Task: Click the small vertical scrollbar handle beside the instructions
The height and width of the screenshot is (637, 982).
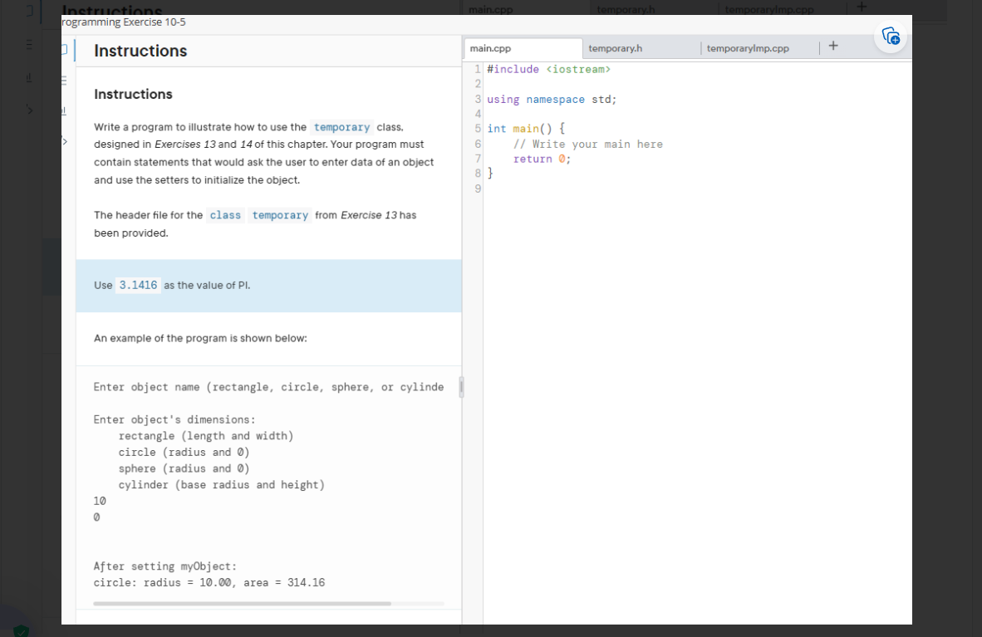Action: click(462, 387)
